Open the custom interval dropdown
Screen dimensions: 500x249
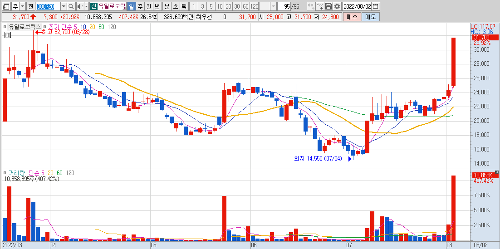pos(273,6)
